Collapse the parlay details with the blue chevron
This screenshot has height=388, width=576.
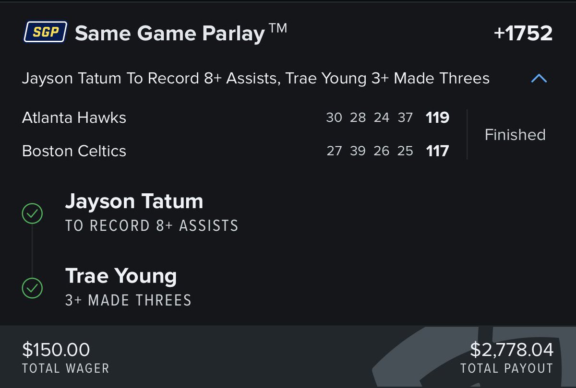[x=539, y=78]
